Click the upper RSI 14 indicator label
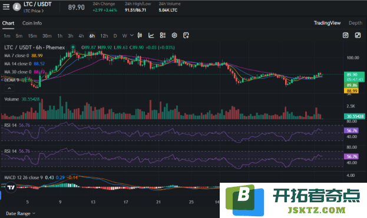The height and width of the screenshot is (218, 367). click(10, 125)
